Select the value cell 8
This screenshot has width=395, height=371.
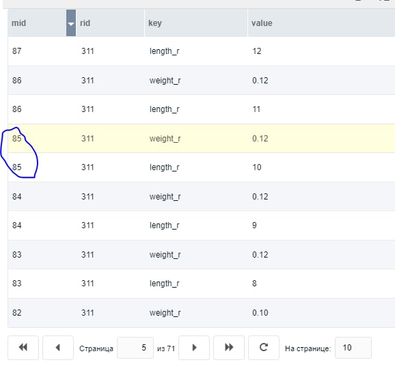coord(254,284)
